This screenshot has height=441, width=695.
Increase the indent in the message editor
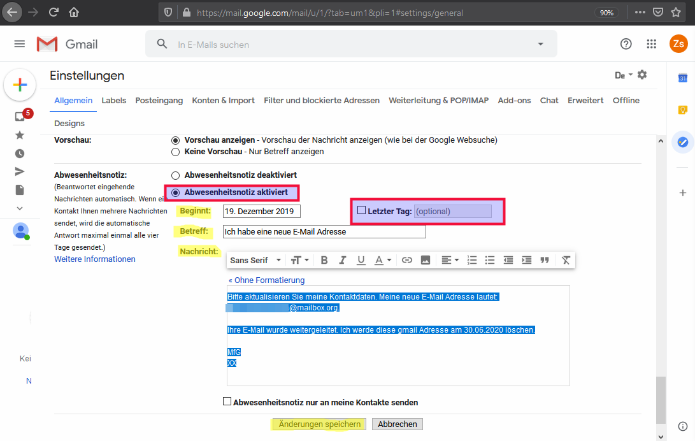tap(527, 260)
